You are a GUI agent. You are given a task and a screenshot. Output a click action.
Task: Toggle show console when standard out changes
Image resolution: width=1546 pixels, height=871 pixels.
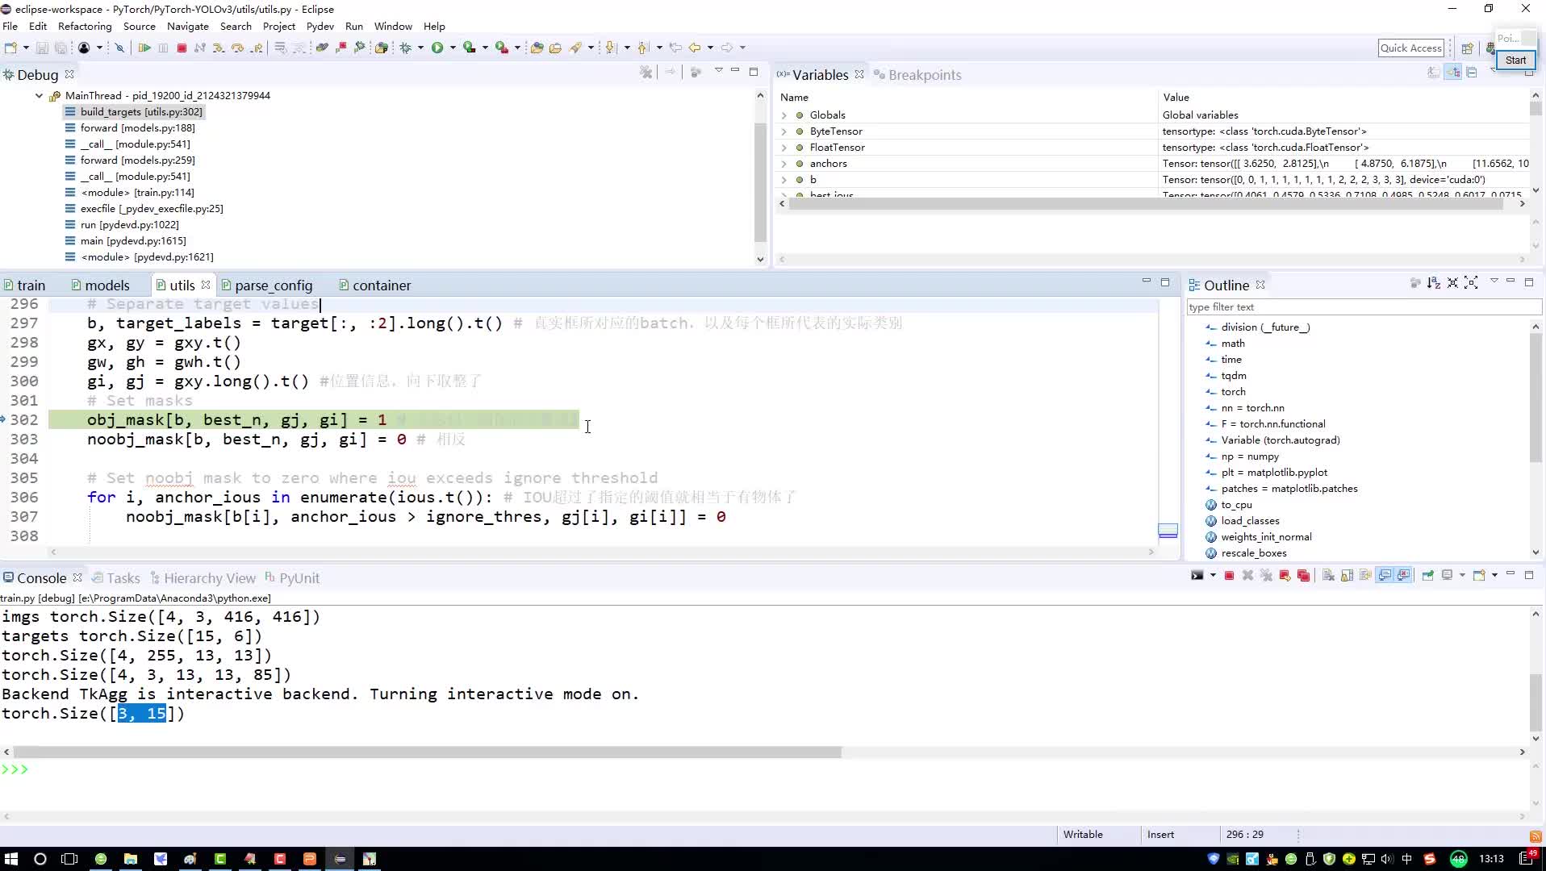(x=1385, y=576)
